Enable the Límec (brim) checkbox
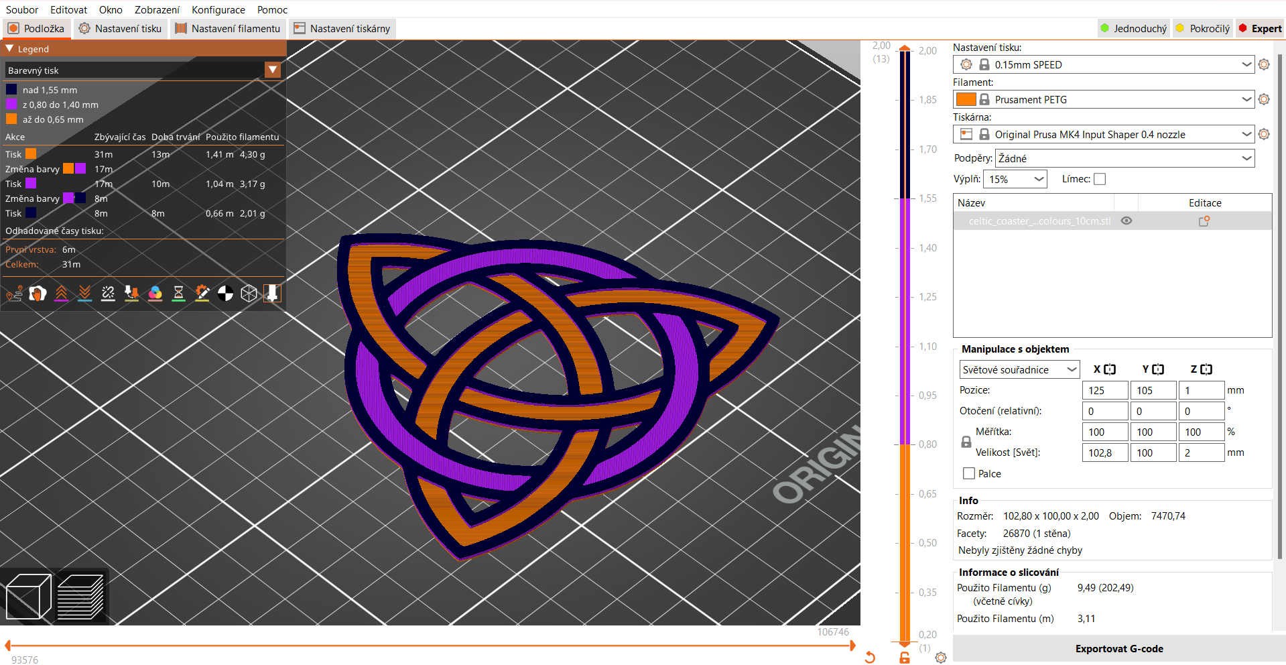1286x665 pixels. [1100, 179]
